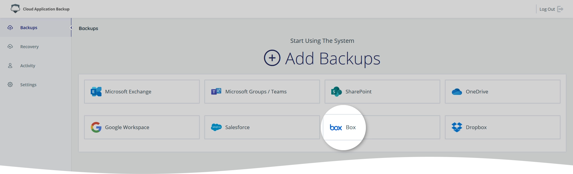The height and width of the screenshot is (174, 573).
Task: Select the OneDrive backup card
Action: point(503,92)
